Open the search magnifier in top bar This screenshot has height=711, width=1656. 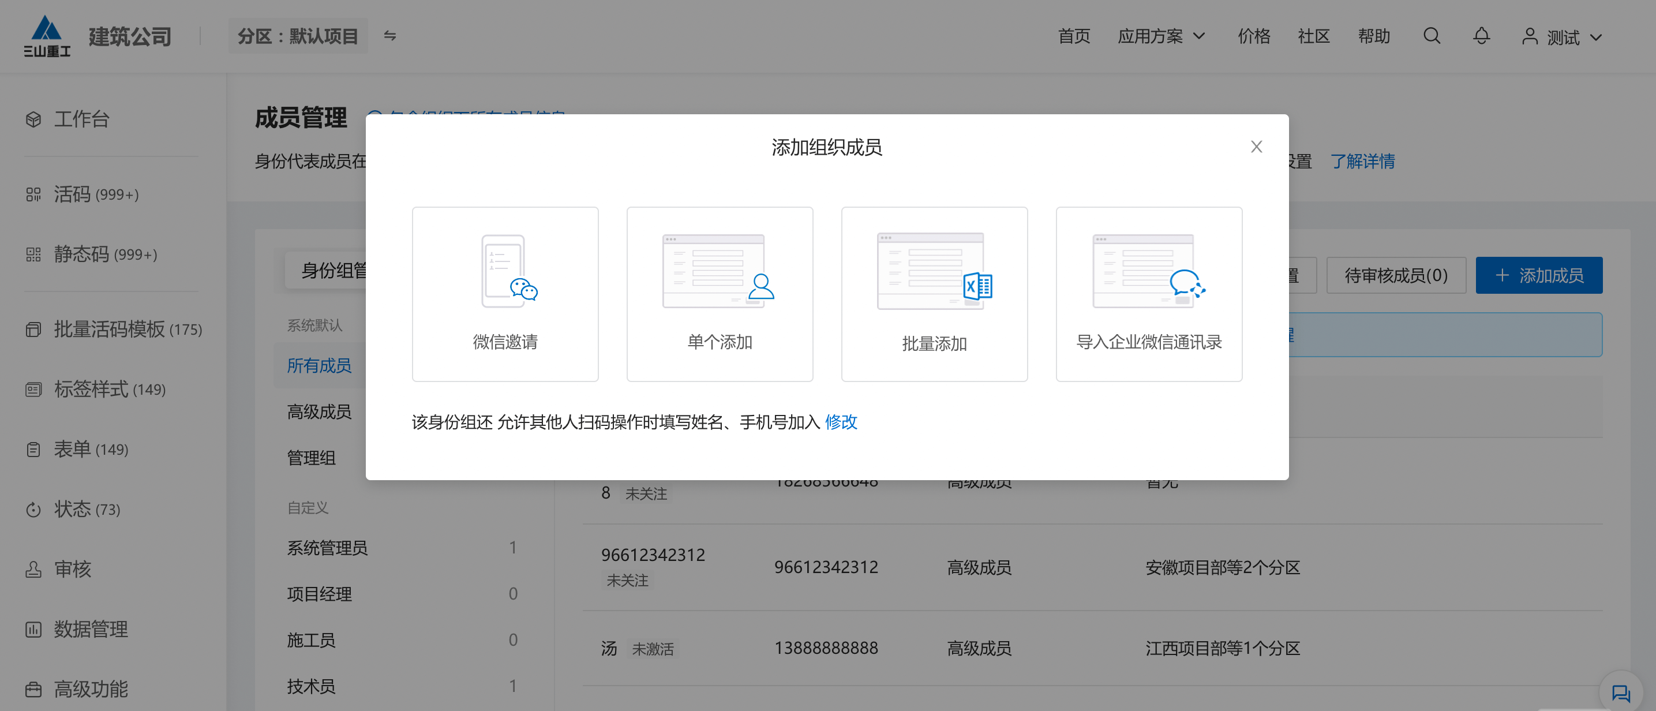coord(1432,36)
